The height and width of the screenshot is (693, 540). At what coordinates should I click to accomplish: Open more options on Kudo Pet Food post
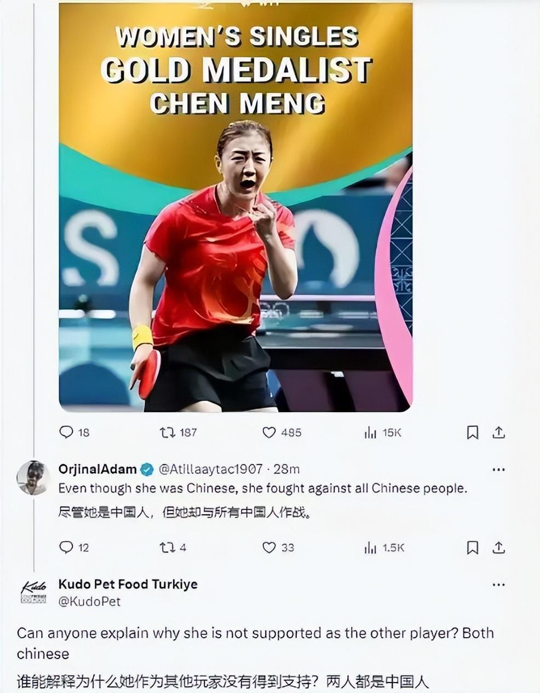(x=498, y=585)
